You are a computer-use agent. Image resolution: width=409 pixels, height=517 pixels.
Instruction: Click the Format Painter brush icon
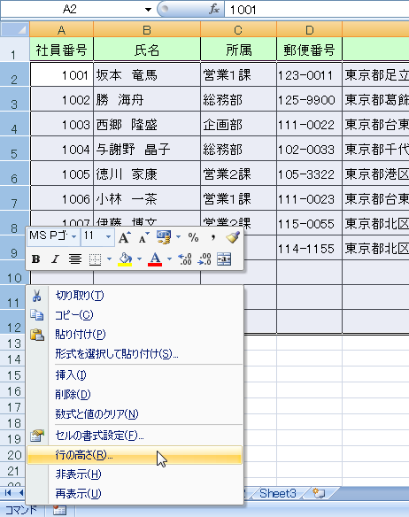point(233,237)
